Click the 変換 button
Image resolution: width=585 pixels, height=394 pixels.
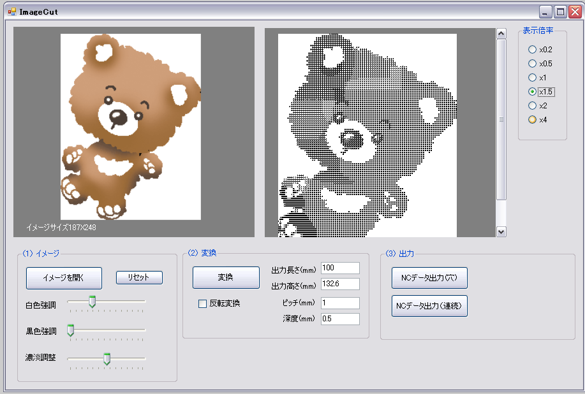(x=226, y=277)
